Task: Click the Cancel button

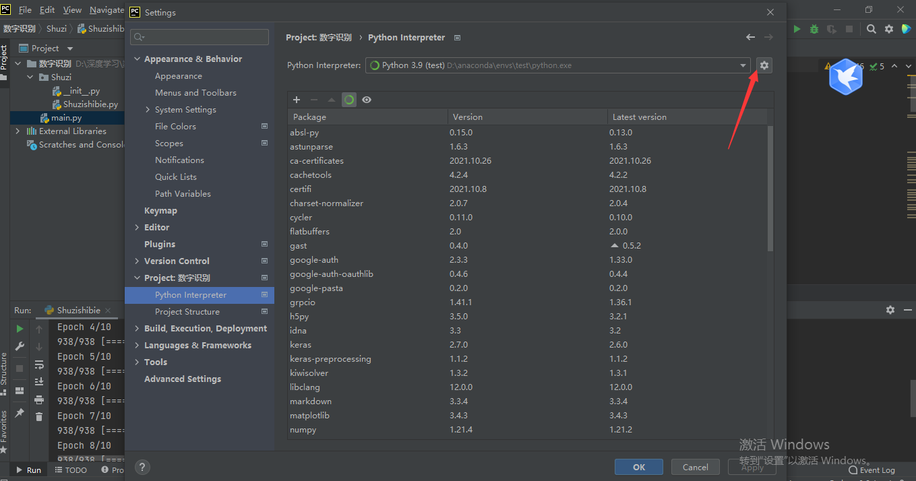Action: point(696,467)
